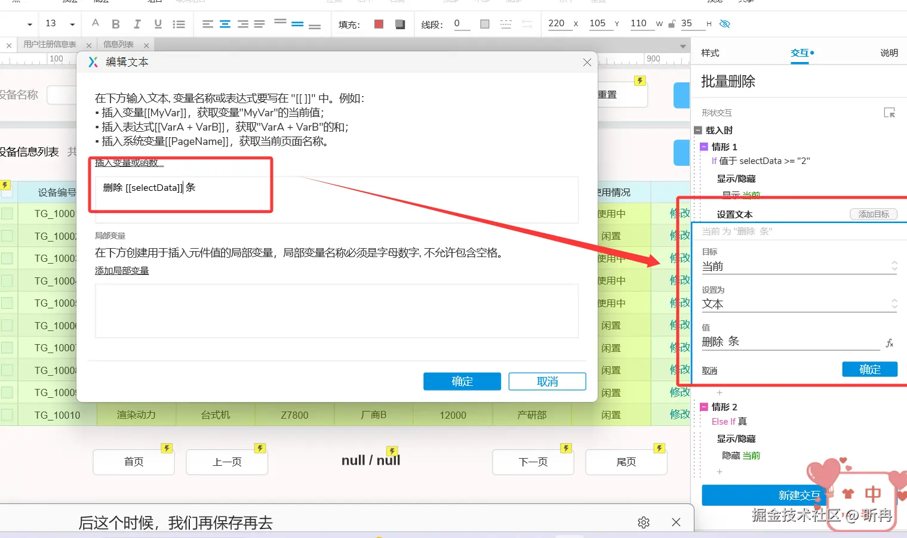Check the TG_10010 row checkbox
This screenshot has height=538, width=907.
7,415
